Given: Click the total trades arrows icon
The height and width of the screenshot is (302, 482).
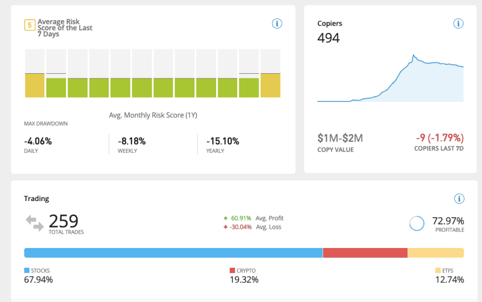Looking at the screenshot, I should point(34,223).
